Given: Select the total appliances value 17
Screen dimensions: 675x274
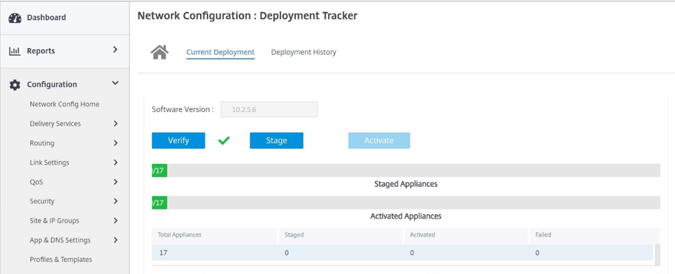Looking at the screenshot, I should coord(163,253).
